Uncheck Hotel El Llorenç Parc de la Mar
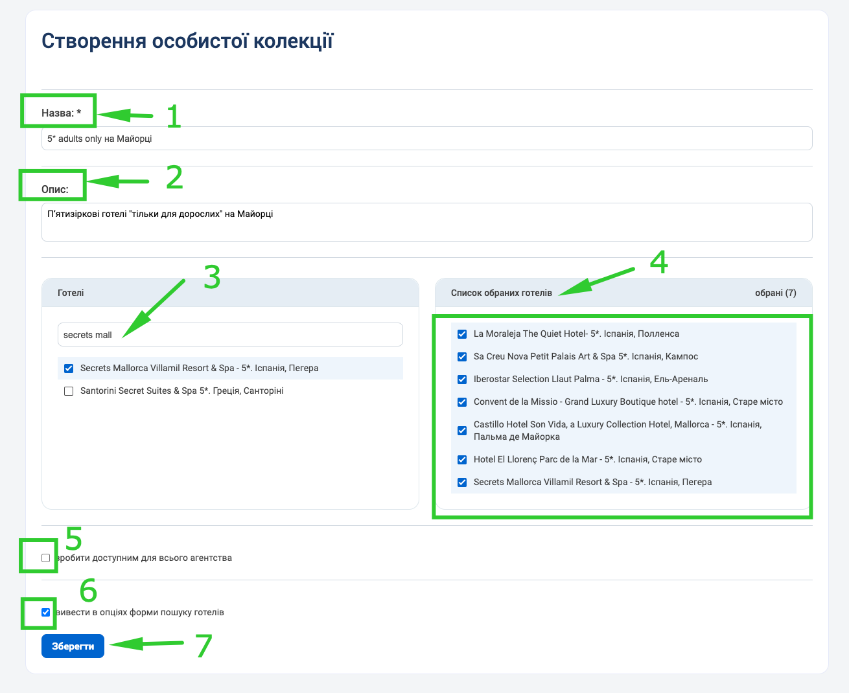849x693 pixels. [x=462, y=460]
